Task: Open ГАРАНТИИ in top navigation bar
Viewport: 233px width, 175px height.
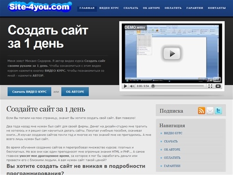Action: tap(195, 8)
